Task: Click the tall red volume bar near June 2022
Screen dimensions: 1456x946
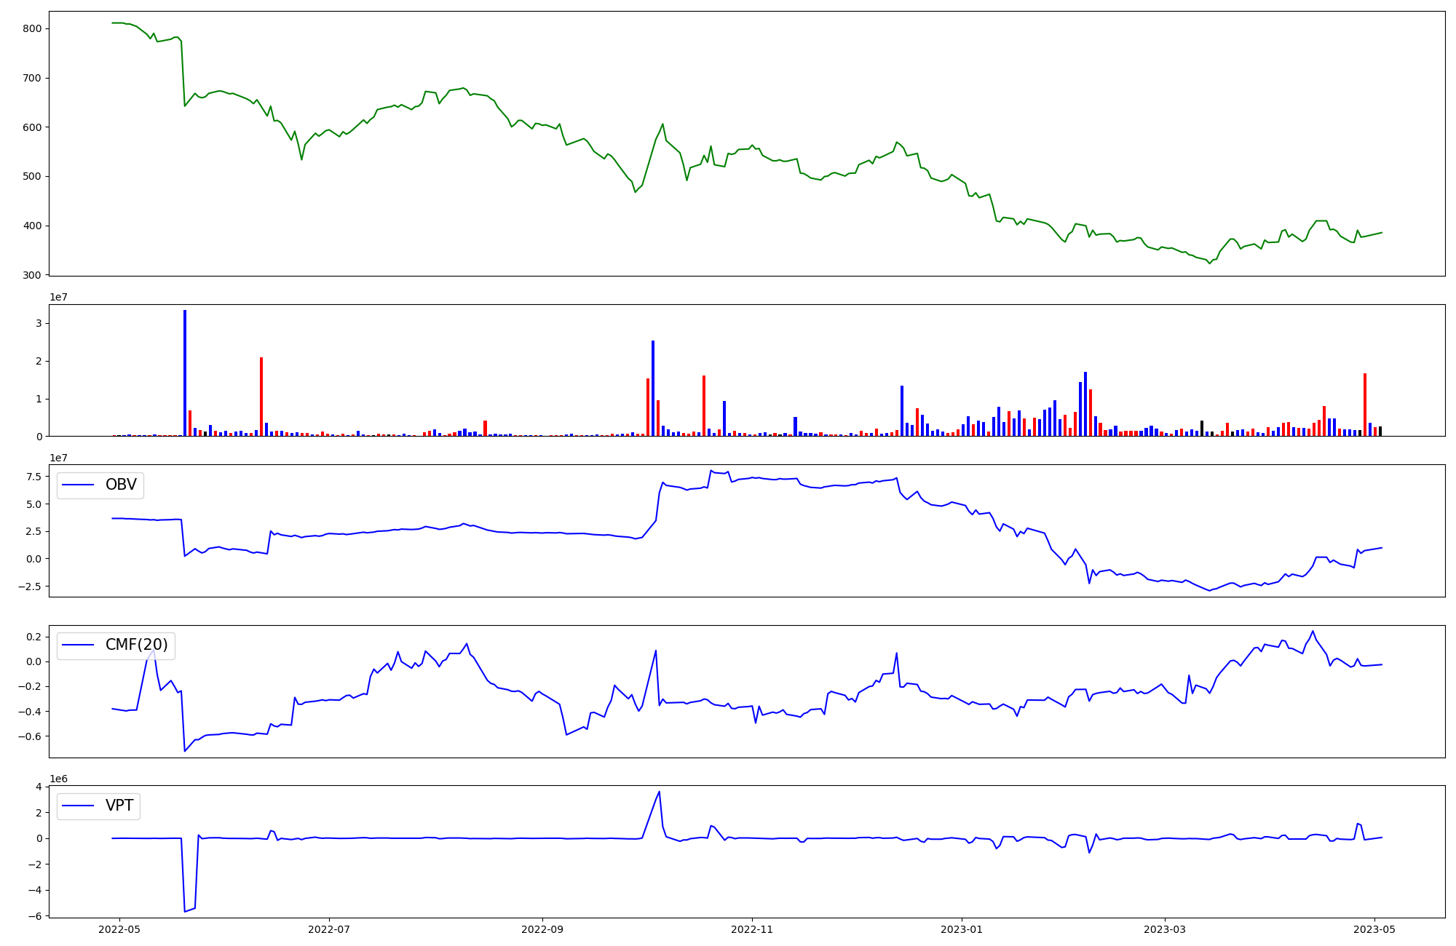Action: point(261,397)
